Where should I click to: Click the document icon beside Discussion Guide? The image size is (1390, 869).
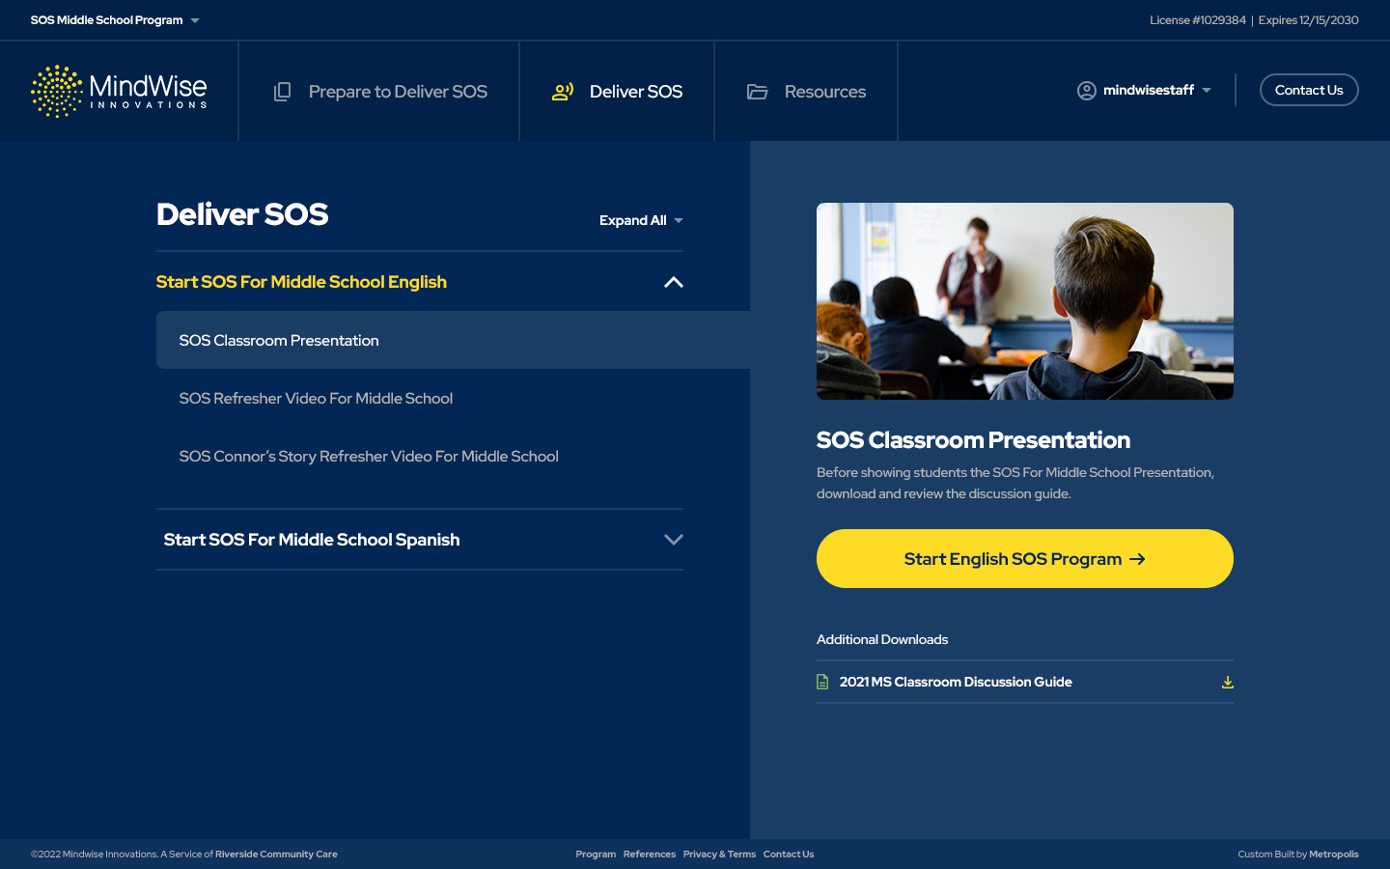pos(822,682)
